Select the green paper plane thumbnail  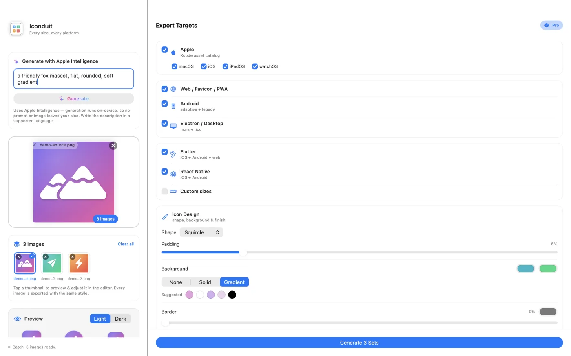point(52,263)
